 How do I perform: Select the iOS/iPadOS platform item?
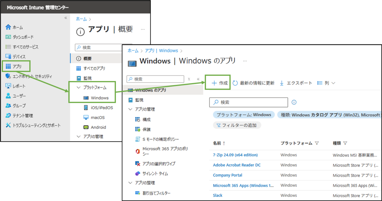[98, 108]
